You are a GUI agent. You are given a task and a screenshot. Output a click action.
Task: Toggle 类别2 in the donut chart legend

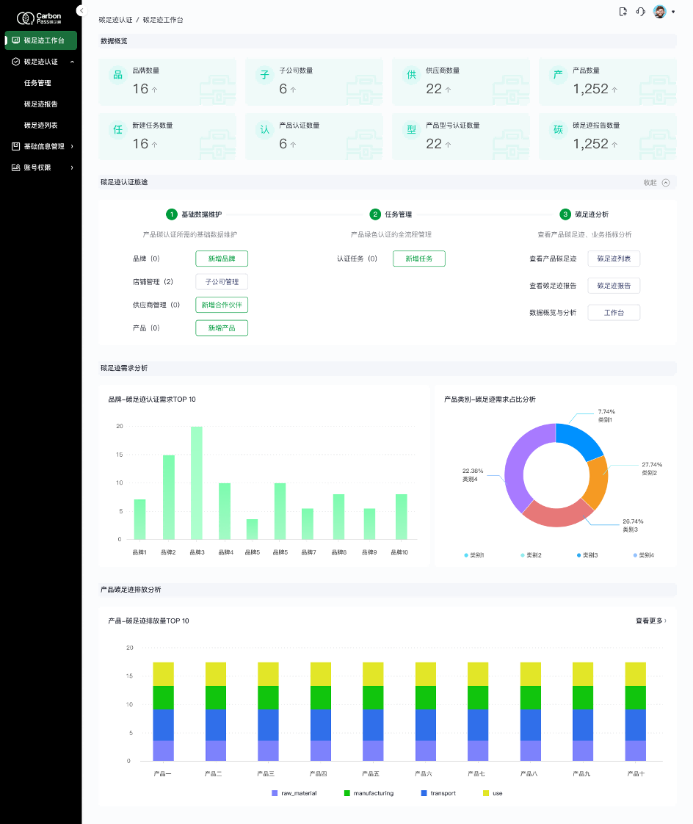pos(531,555)
